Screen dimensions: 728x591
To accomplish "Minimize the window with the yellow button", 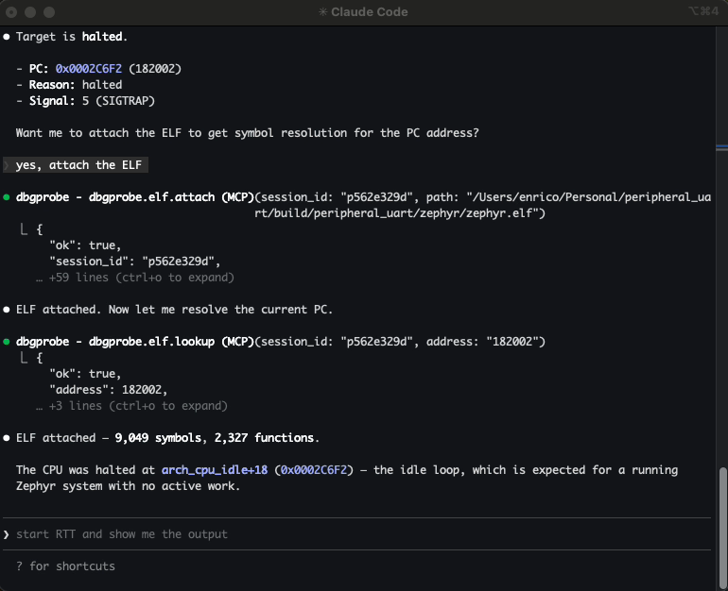I will coord(31,12).
